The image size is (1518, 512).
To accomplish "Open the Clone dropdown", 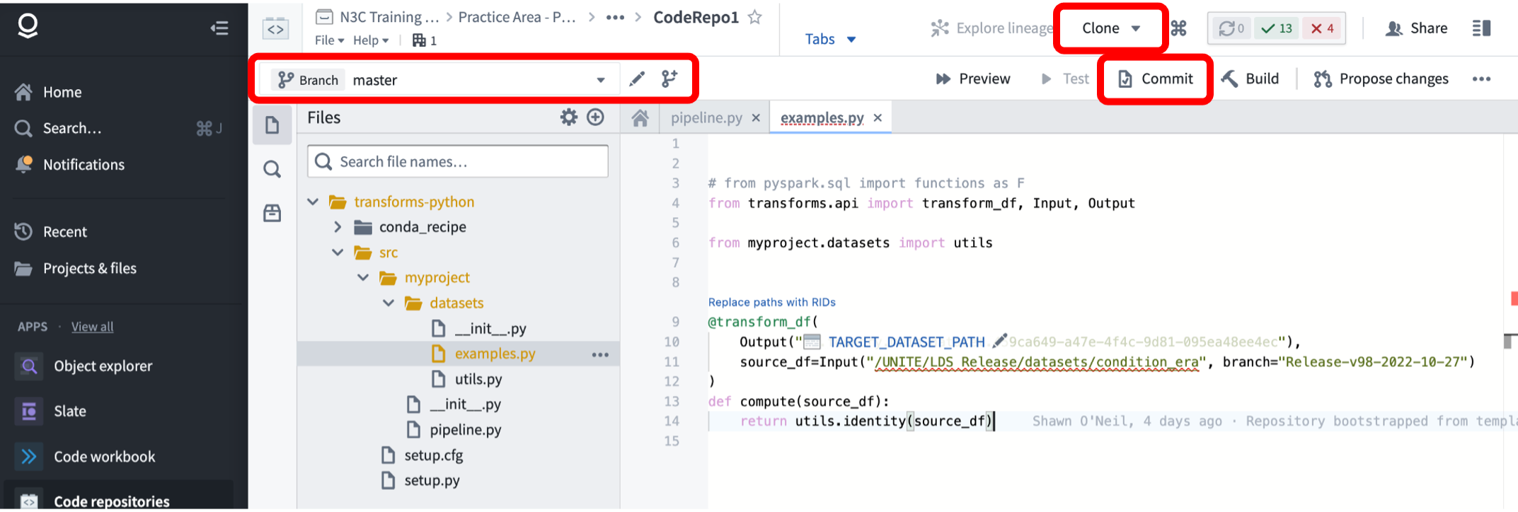I will pos(1110,28).
